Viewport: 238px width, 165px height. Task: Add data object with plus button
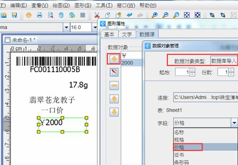click(x=114, y=59)
